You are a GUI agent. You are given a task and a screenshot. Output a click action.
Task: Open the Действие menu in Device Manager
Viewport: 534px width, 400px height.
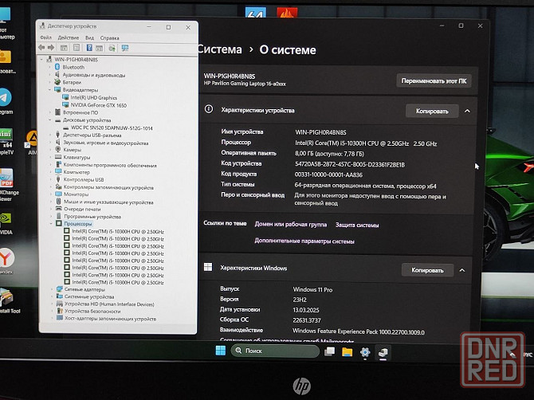[68, 37]
